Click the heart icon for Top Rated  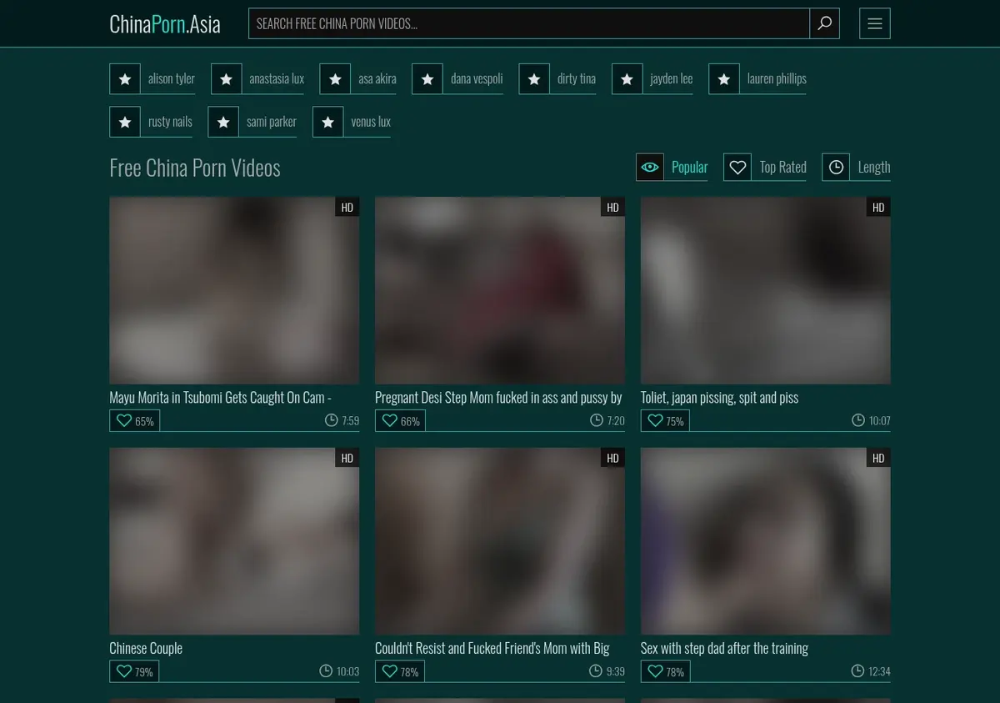point(737,167)
